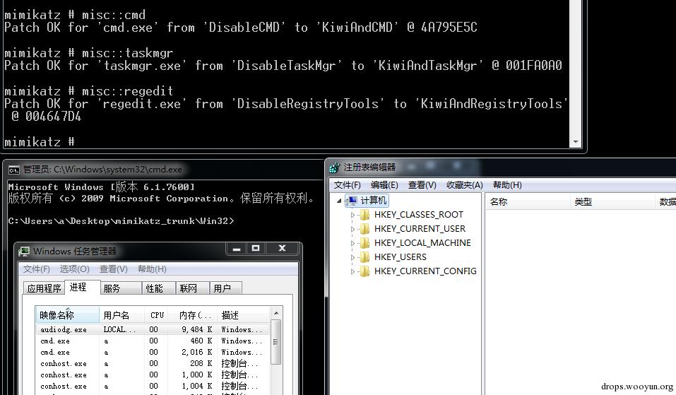676x395 pixels.
Task: Click the Task Manager title bar icon
Action: 24,251
